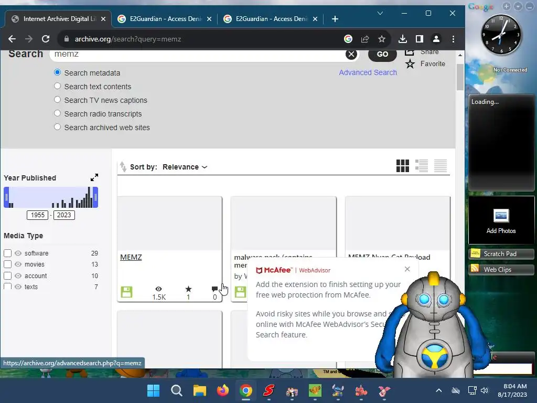Image resolution: width=537 pixels, height=403 pixels.
Task: Edit the start year 1955 field
Action: pyautogui.click(x=37, y=215)
